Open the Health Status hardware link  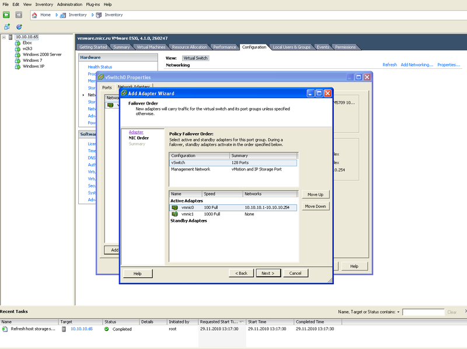point(100,67)
